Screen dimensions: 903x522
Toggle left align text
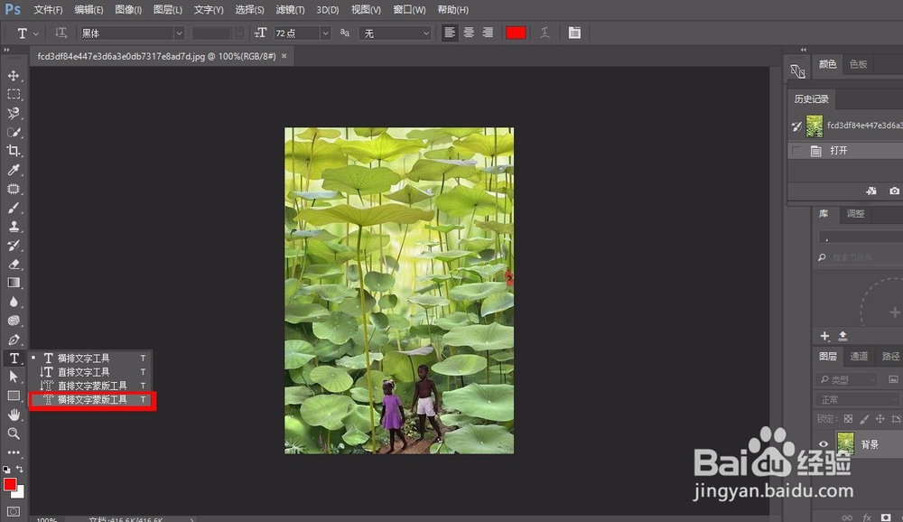[450, 33]
